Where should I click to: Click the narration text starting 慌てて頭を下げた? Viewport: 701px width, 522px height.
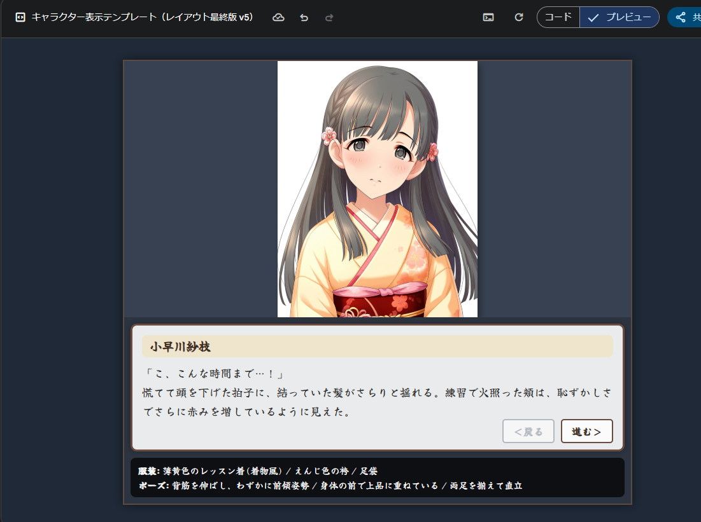[x=377, y=402]
